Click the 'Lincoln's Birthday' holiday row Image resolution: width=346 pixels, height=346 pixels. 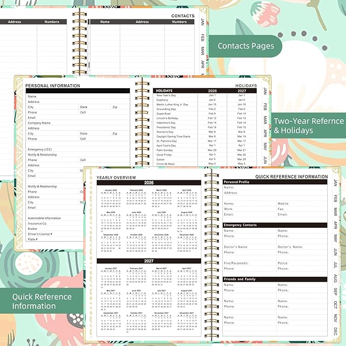(x=205, y=118)
